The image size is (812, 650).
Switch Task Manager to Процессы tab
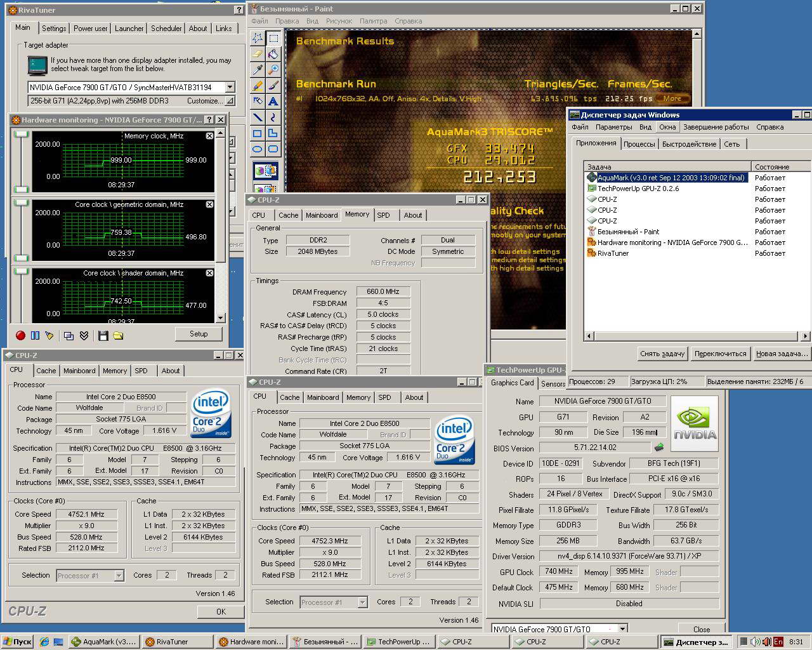click(x=639, y=144)
